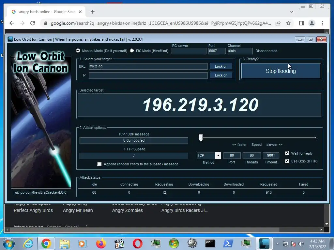Click the Perfect Angry Birds search result
The height and width of the screenshot is (250, 334).
coord(33,210)
